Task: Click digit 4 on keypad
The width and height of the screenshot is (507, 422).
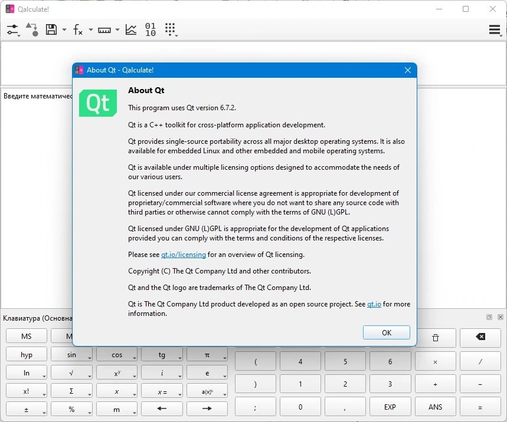Action: pyautogui.click(x=300, y=361)
